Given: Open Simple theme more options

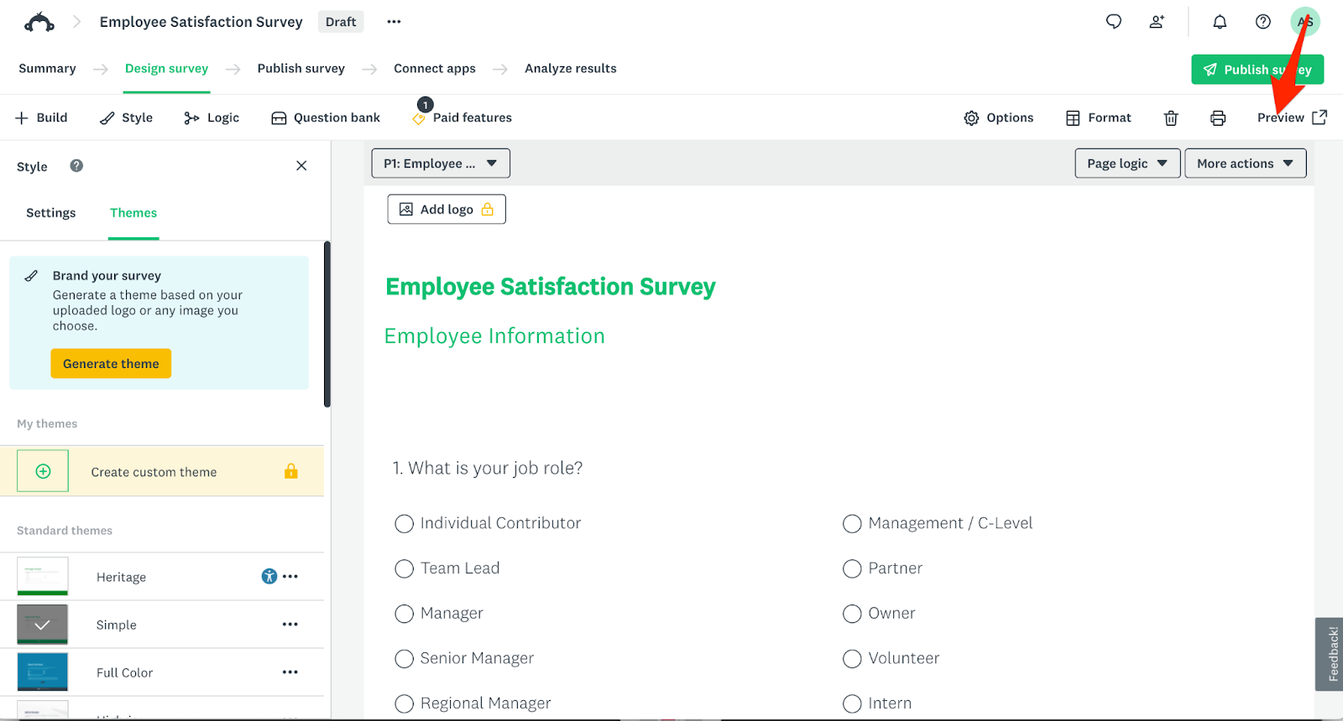Looking at the screenshot, I should 290,624.
